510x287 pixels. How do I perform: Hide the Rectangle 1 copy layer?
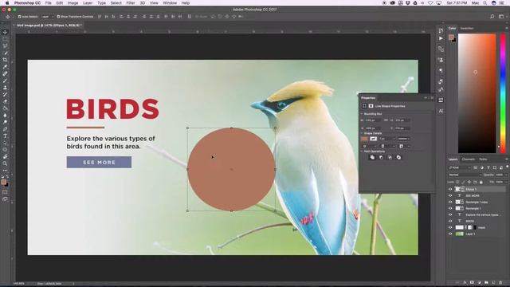(450, 202)
